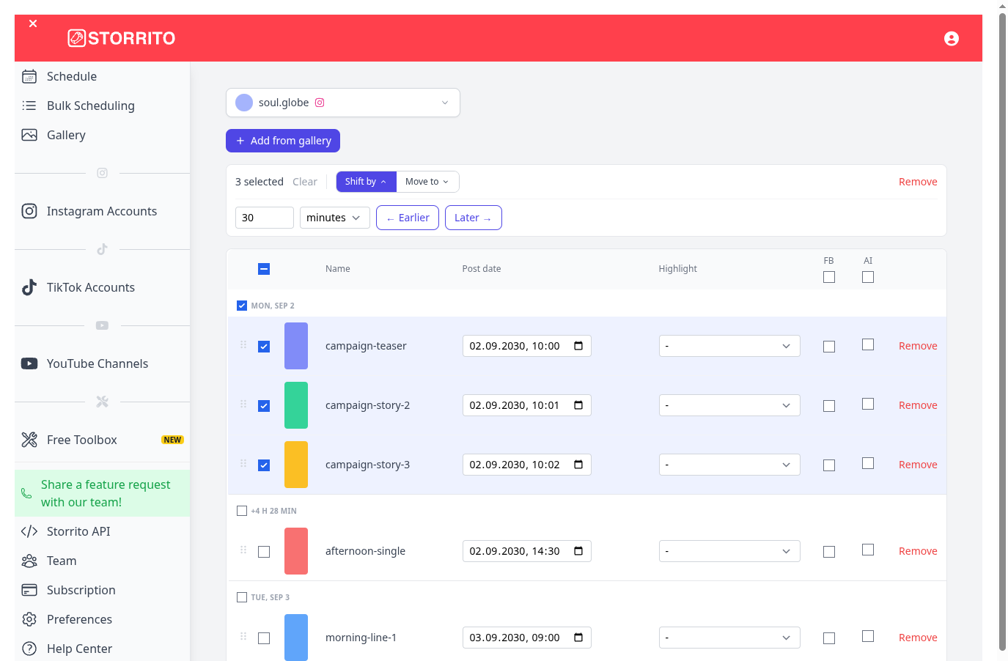Open the minutes unit dropdown
The height and width of the screenshot is (661, 1008).
click(335, 218)
